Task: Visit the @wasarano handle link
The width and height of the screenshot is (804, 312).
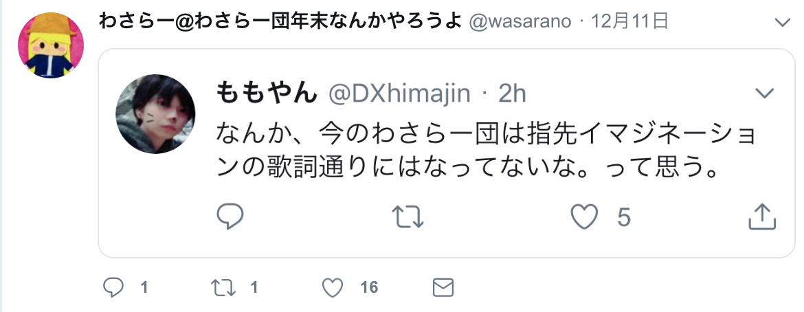Action: pos(520,21)
